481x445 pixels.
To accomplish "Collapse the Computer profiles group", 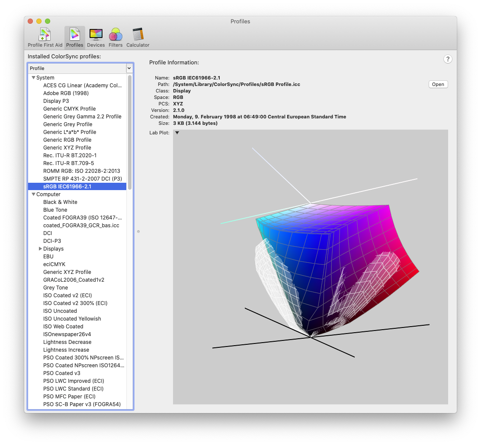I will coord(33,194).
